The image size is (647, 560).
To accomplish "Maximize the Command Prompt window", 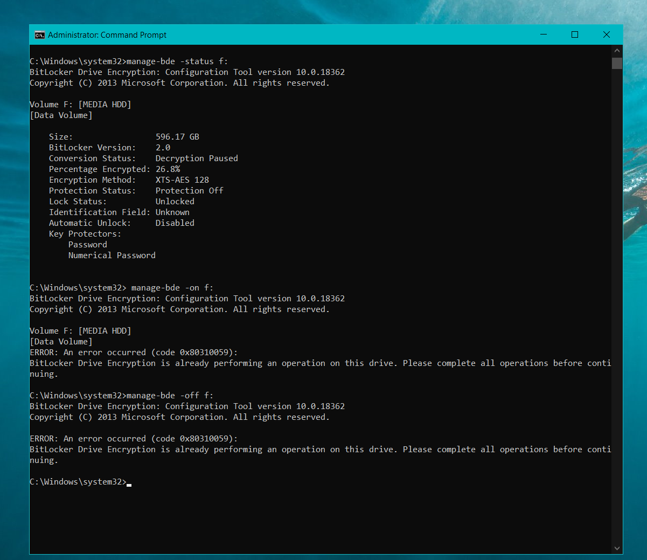I will pyautogui.click(x=575, y=34).
